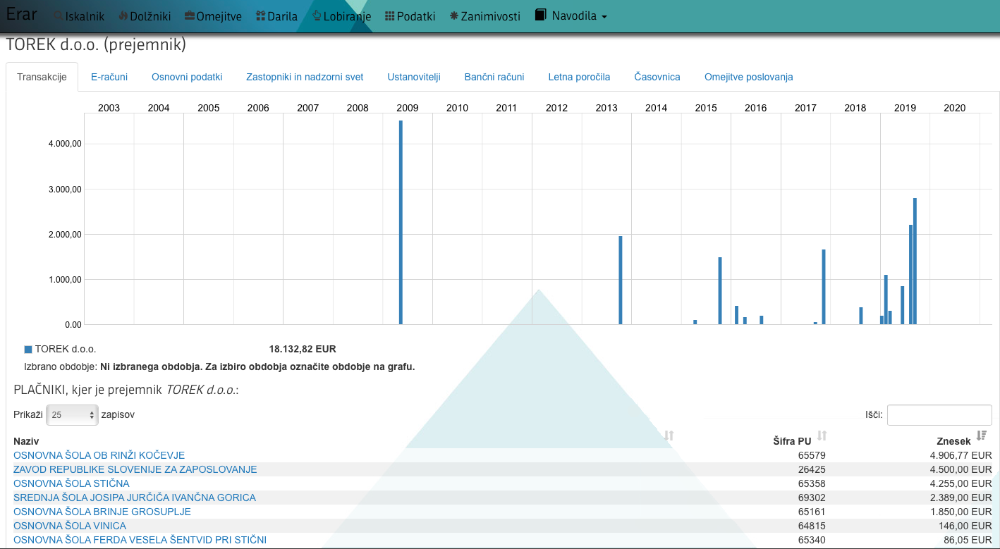Open the Letna poročila tab

579,78
